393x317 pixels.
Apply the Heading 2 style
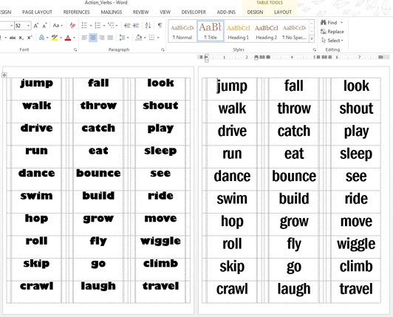266,31
